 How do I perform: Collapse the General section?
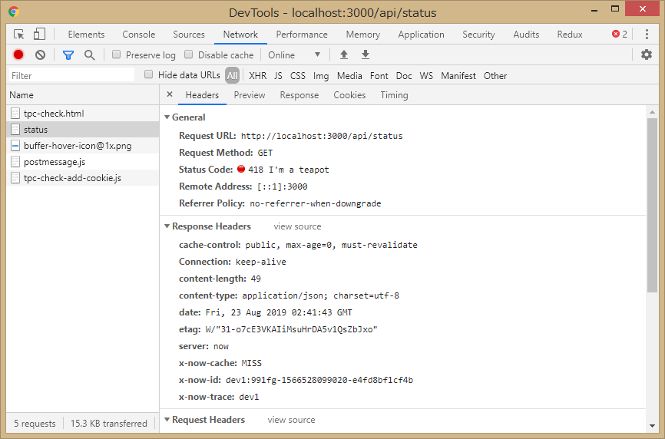[x=167, y=117]
